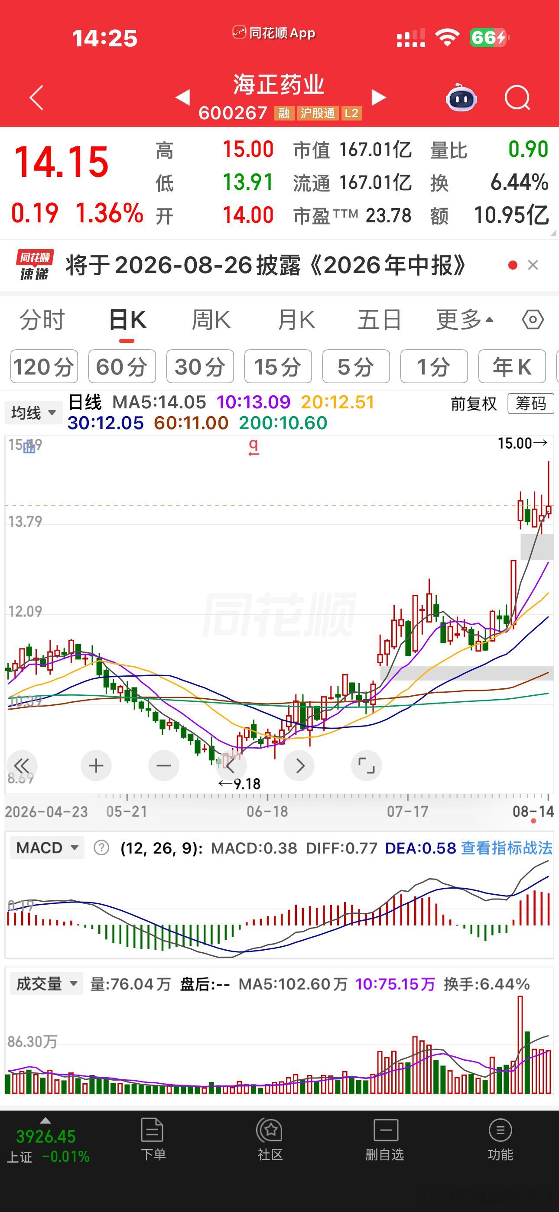
Task: Expand the 上证 index bar
Action: click(45, 1121)
